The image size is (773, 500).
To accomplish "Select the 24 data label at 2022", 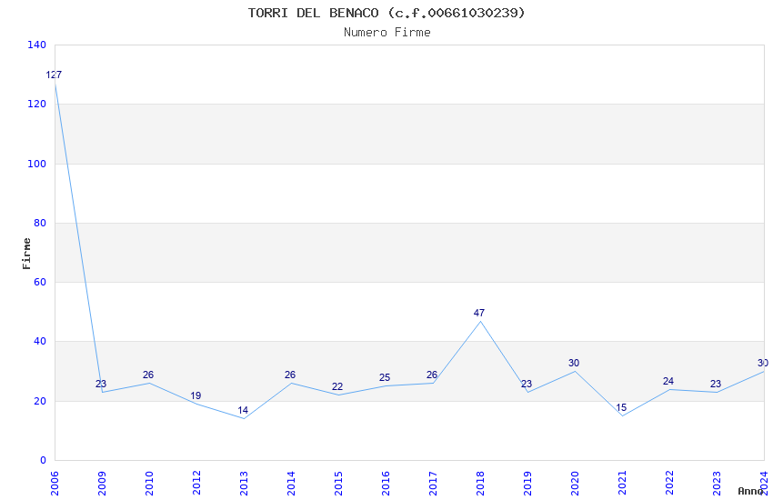I will [668, 381].
